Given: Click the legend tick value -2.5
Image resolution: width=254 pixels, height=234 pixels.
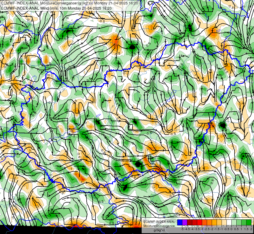Looking at the screenshot, I should coord(207,229).
